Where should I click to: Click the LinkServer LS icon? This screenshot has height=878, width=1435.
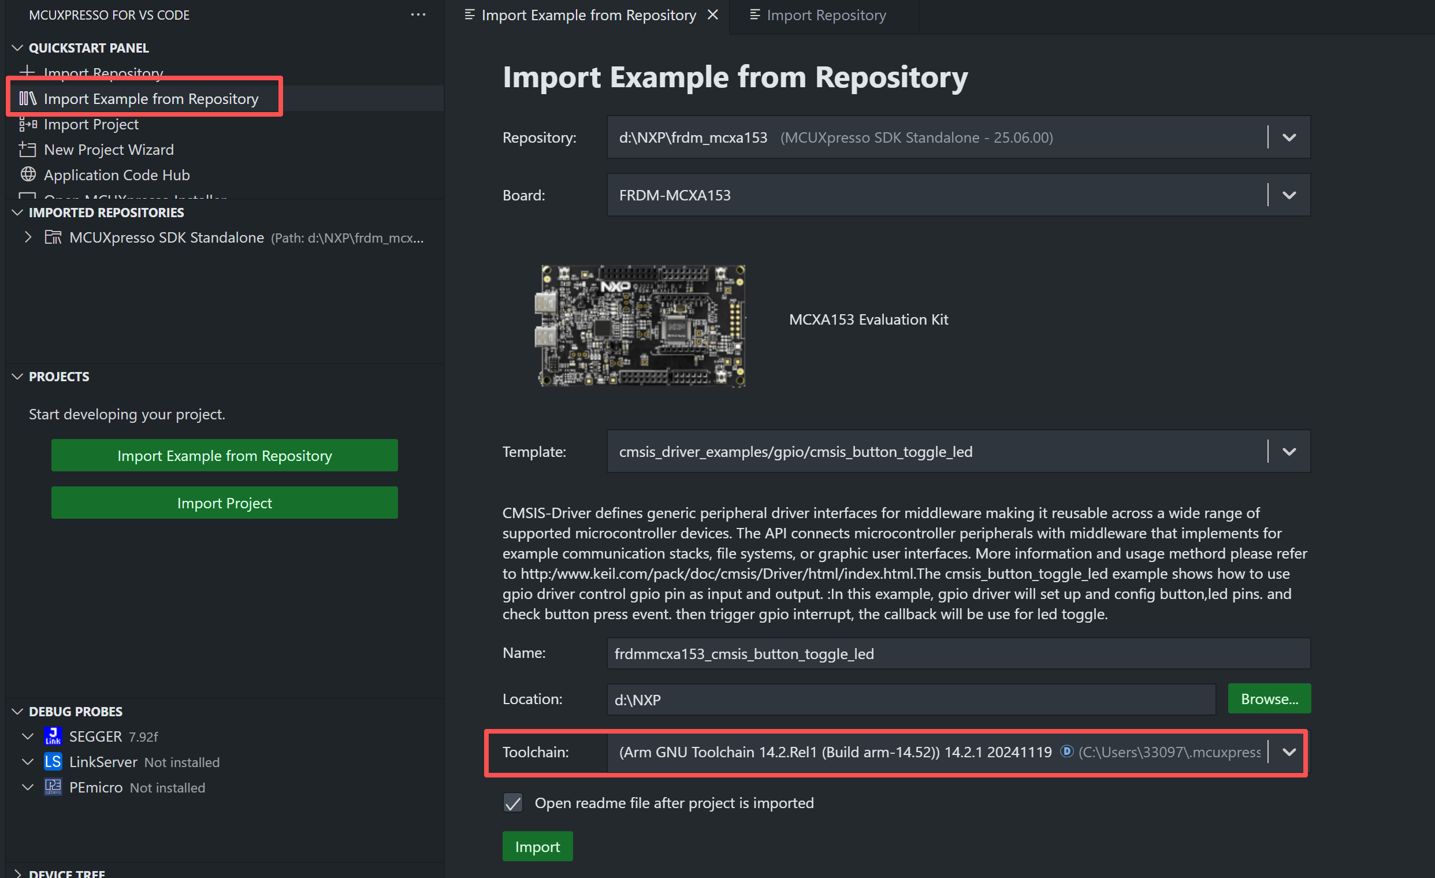point(53,761)
